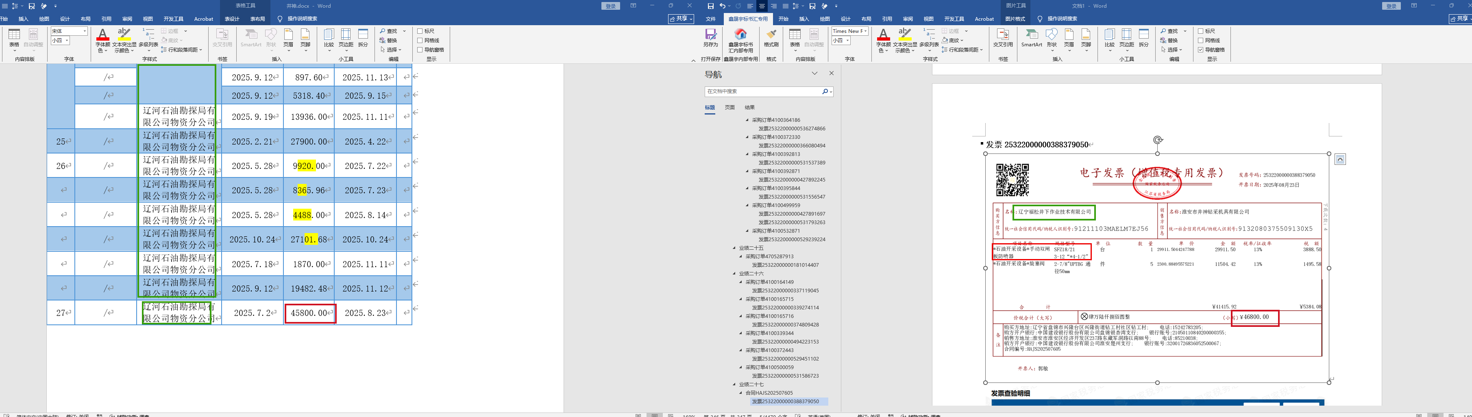This screenshot has height=417, width=1472.
Task: Enable 网格线 gridlines checkbox in 井神.docx
Action: coord(420,41)
